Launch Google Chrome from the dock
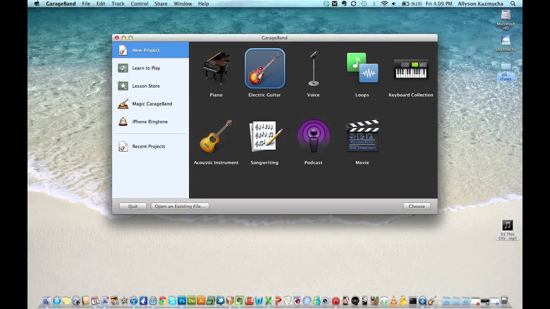 [x=162, y=301]
